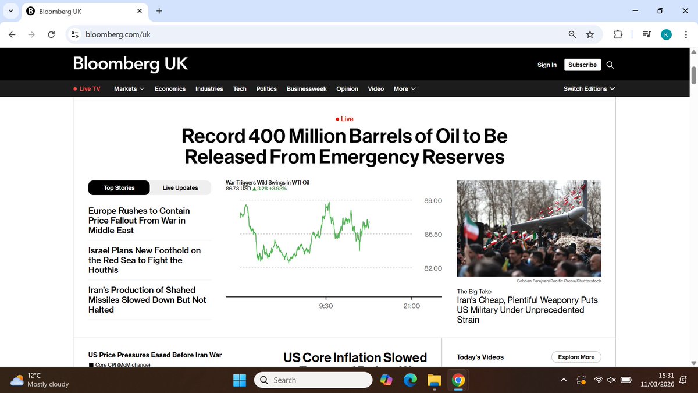The width and height of the screenshot is (698, 393).
Task: Click the scrollbar up arrow
Action: pos(693,52)
